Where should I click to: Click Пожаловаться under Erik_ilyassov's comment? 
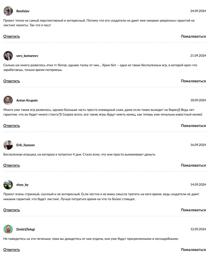193,165
